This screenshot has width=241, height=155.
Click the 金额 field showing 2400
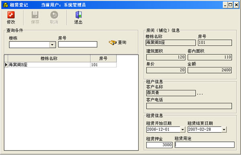tap(210, 70)
